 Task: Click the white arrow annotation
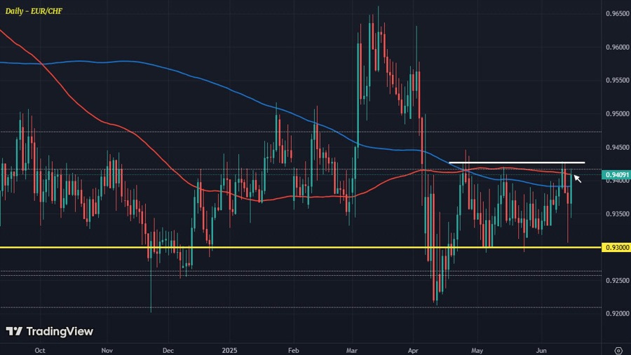[x=577, y=178]
